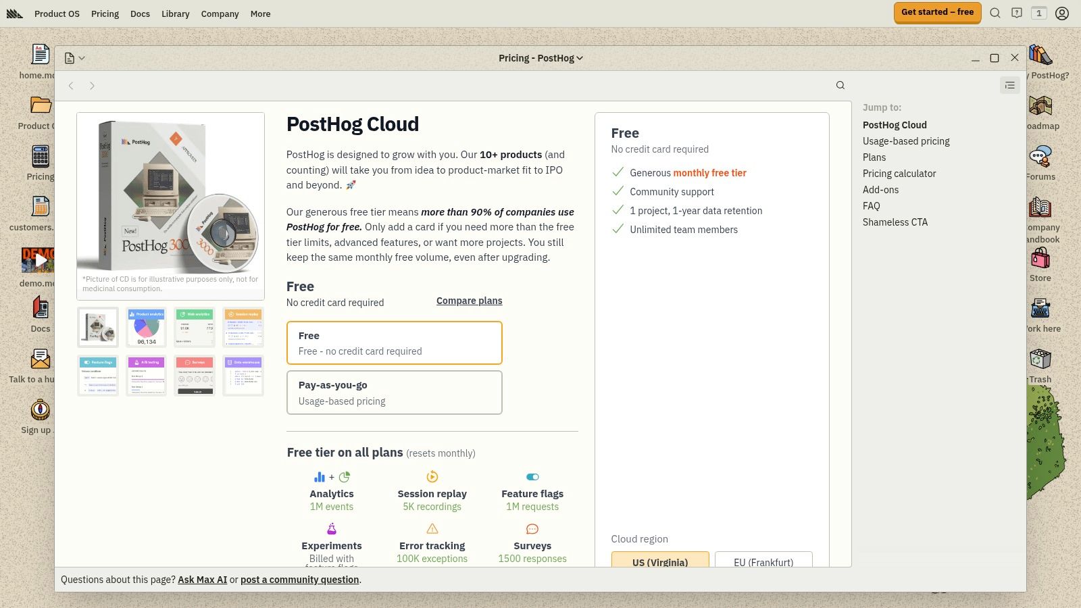Screen dimensions: 1081x608
Task: Choose the EU (Frankfurt) cloud region
Action: click(763, 561)
